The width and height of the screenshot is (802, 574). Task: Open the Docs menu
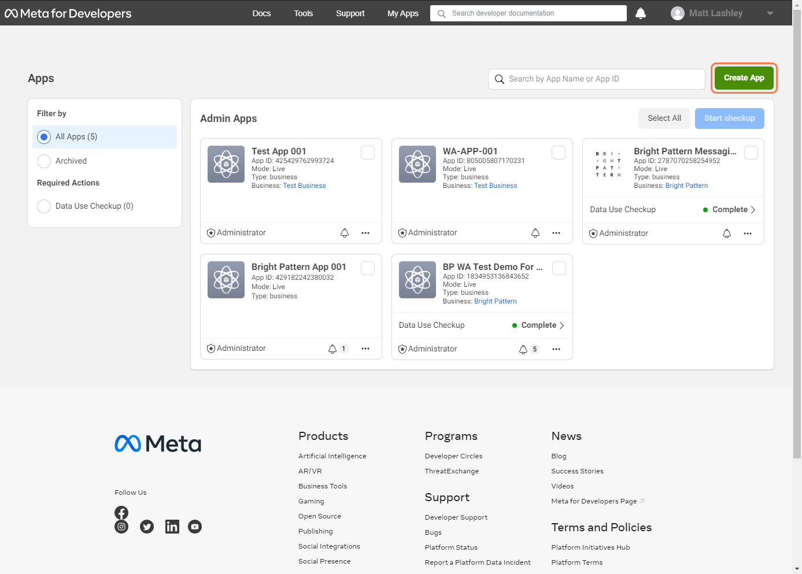[261, 13]
